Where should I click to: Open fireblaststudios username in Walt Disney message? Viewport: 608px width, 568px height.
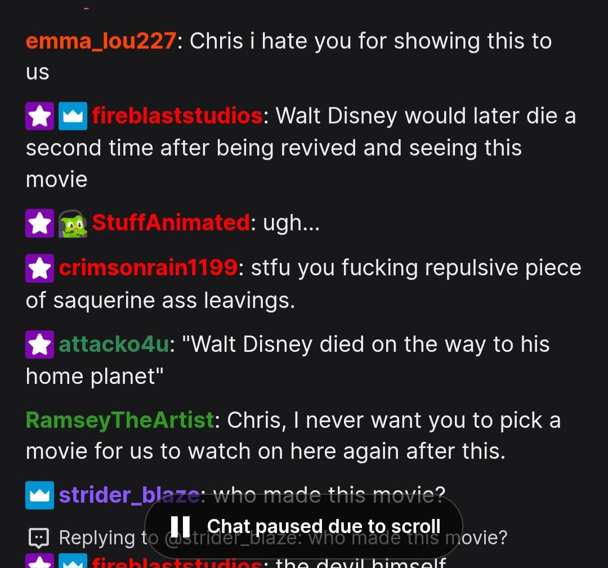(x=177, y=116)
